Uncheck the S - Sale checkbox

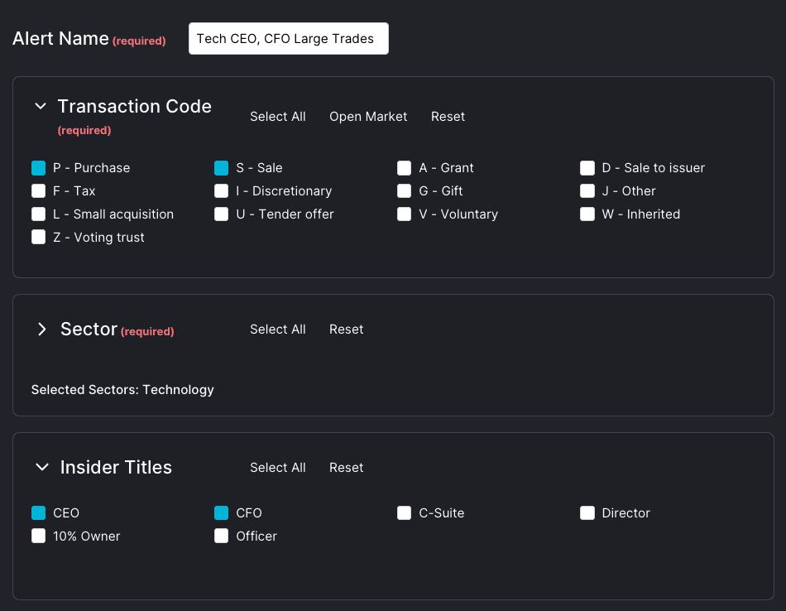pos(221,168)
